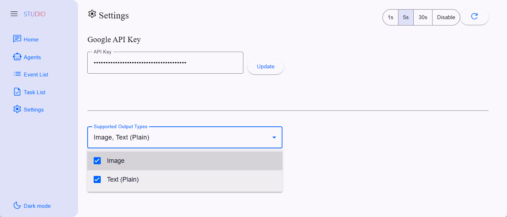This screenshot has width=507, height=217.
Task: Collapse the Supported Output Types dropdown arrow
Action: (x=274, y=137)
